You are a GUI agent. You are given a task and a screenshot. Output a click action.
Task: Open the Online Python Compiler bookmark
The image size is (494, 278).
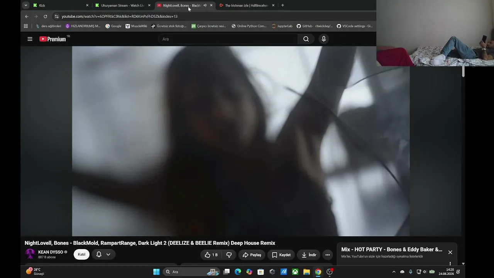pos(249,26)
